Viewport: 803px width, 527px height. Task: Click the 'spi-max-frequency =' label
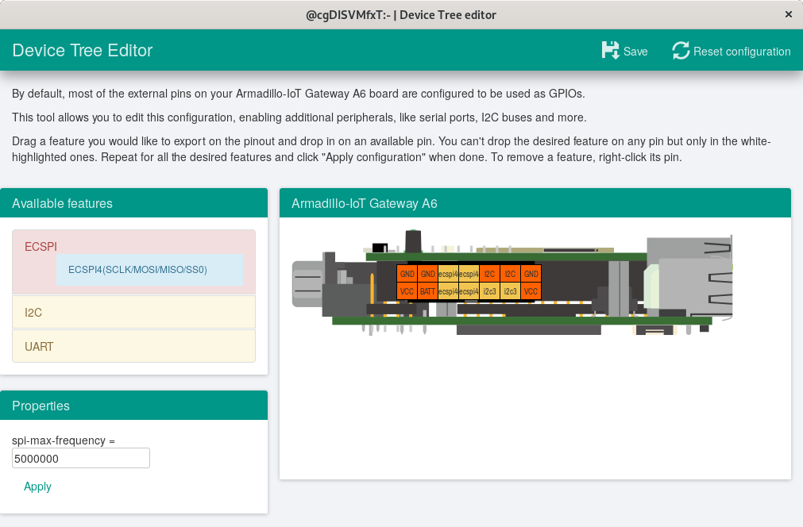(x=64, y=440)
